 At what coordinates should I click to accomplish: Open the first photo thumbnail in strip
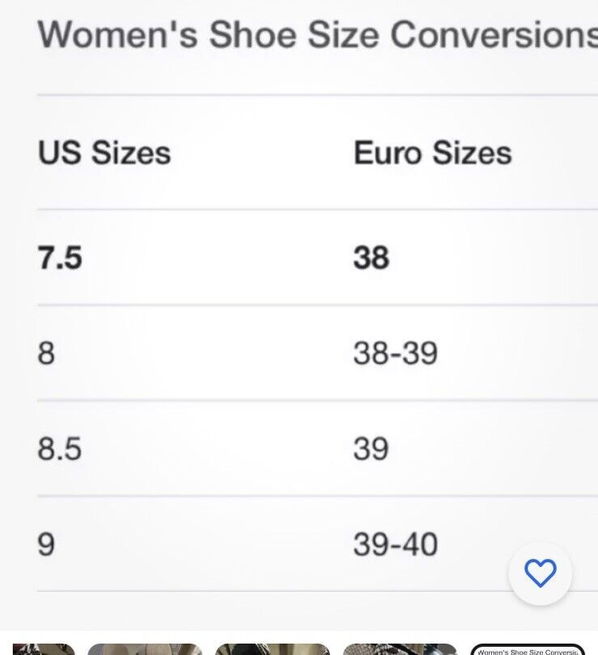(x=44, y=649)
